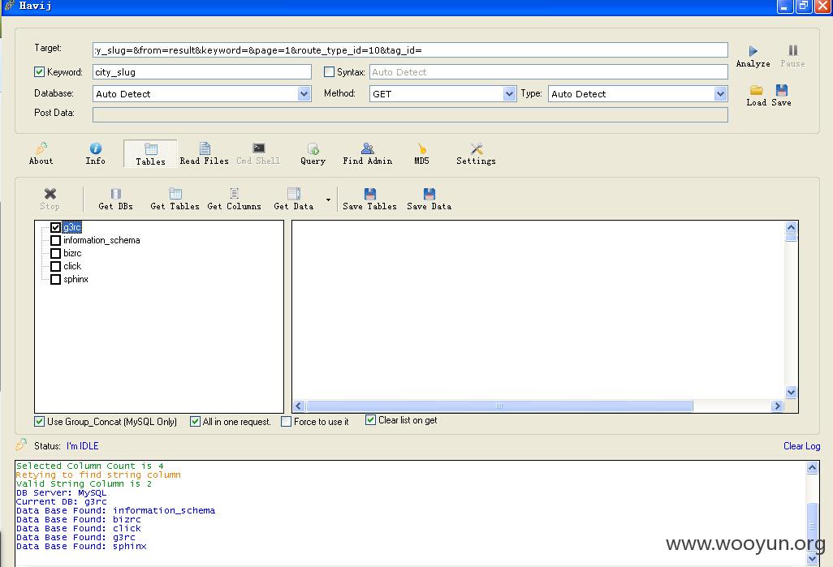The image size is (833, 567).
Task: Click the Clear Log link
Action: click(801, 446)
